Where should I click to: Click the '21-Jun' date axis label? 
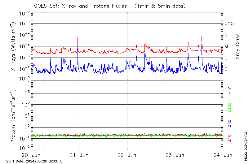coord(79,155)
